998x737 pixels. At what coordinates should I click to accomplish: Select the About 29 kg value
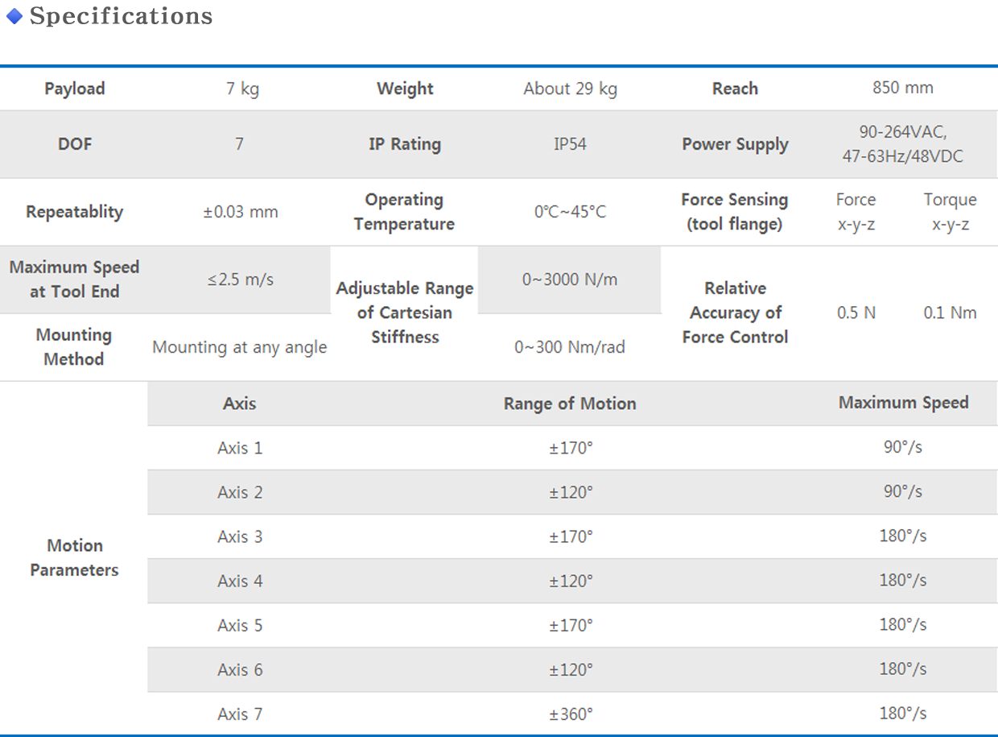(570, 89)
